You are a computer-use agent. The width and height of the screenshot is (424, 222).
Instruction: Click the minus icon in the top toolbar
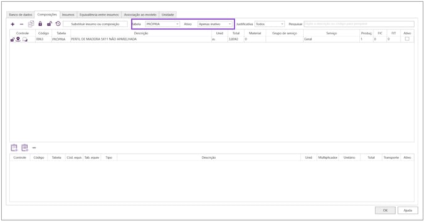tap(22, 24)
